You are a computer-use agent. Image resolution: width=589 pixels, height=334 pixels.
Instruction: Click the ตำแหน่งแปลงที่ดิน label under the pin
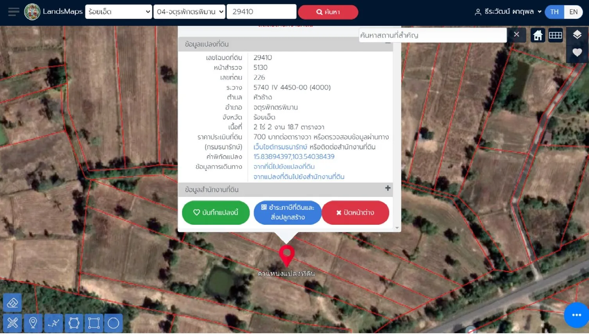pyautogui.click(x=286, y=273)
